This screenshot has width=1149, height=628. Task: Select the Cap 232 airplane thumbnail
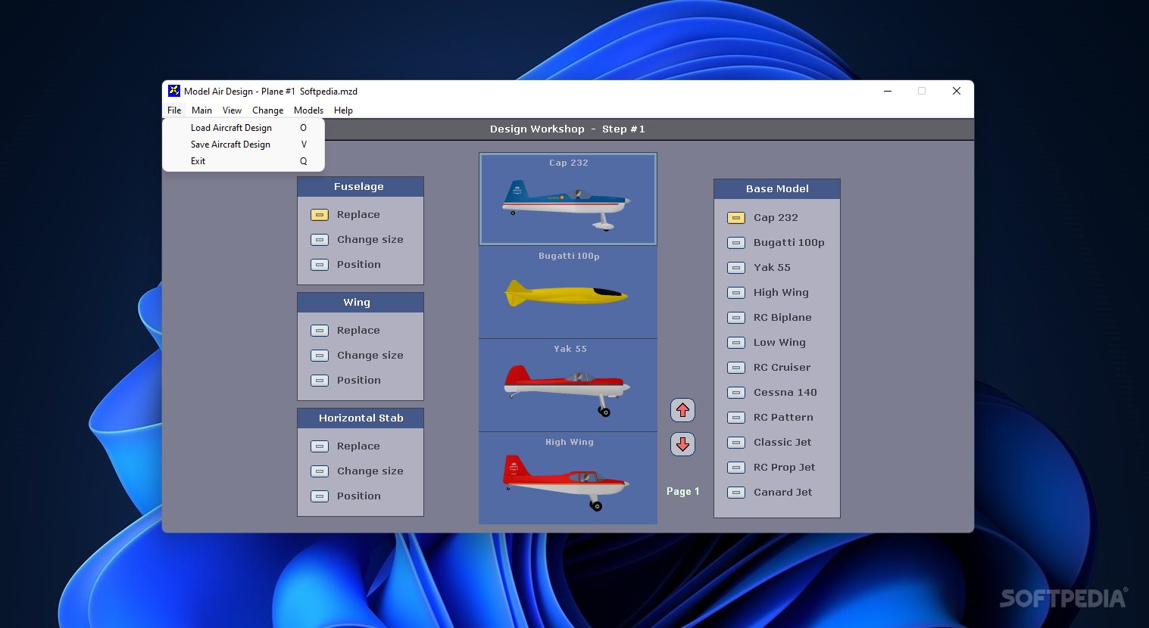568,199
